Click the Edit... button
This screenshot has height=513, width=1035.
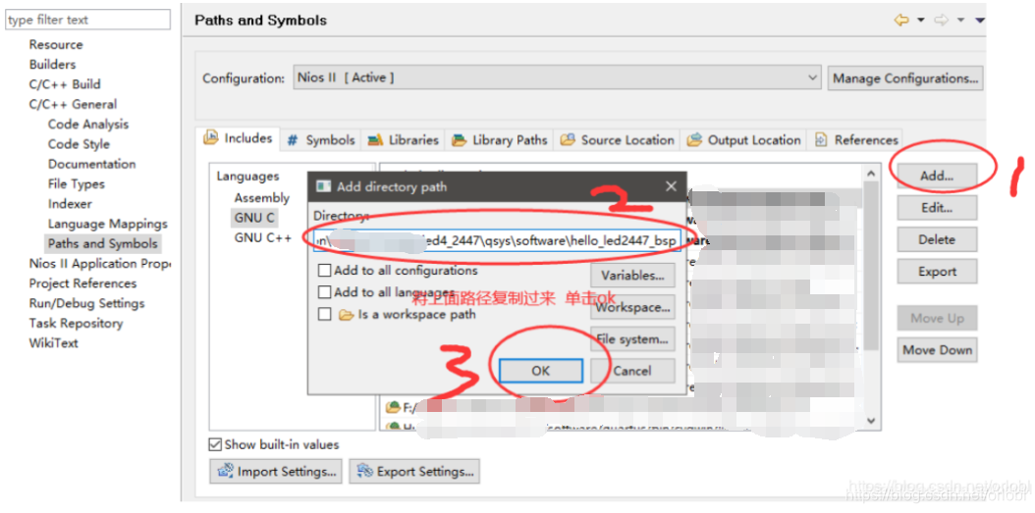click(937, 208)
